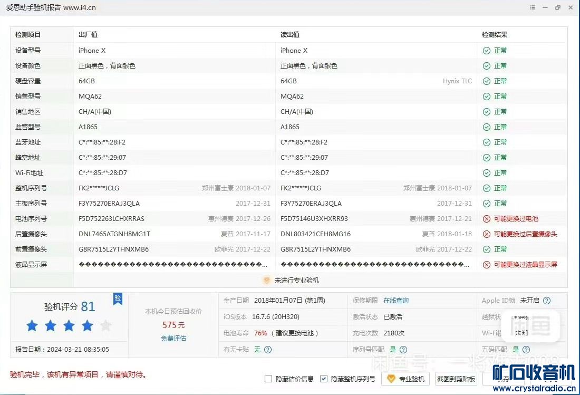The image size is (580, 395).
Task: Click the factory 蜂窝地址 value ending 29:07
Action: [102, 158]
